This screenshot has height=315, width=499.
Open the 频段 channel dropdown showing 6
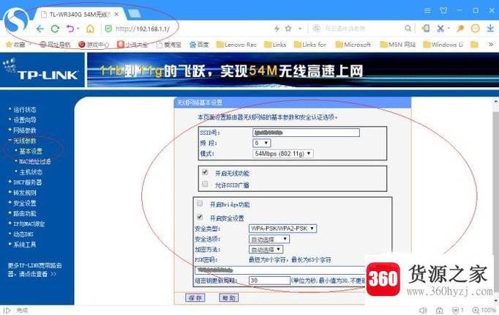click(x=262, y=143)
